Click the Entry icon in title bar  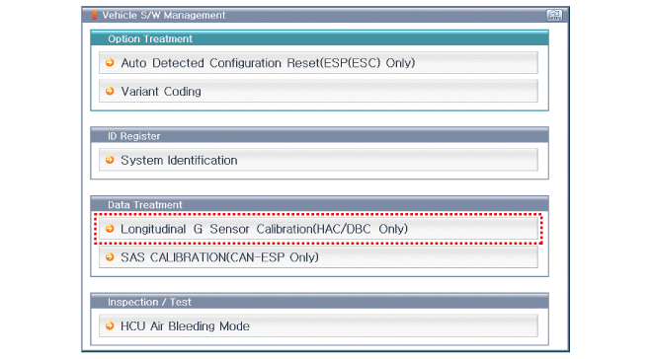click(554, 16)
